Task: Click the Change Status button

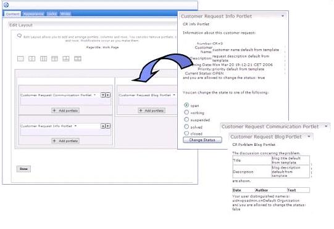Action: (202, 140)
